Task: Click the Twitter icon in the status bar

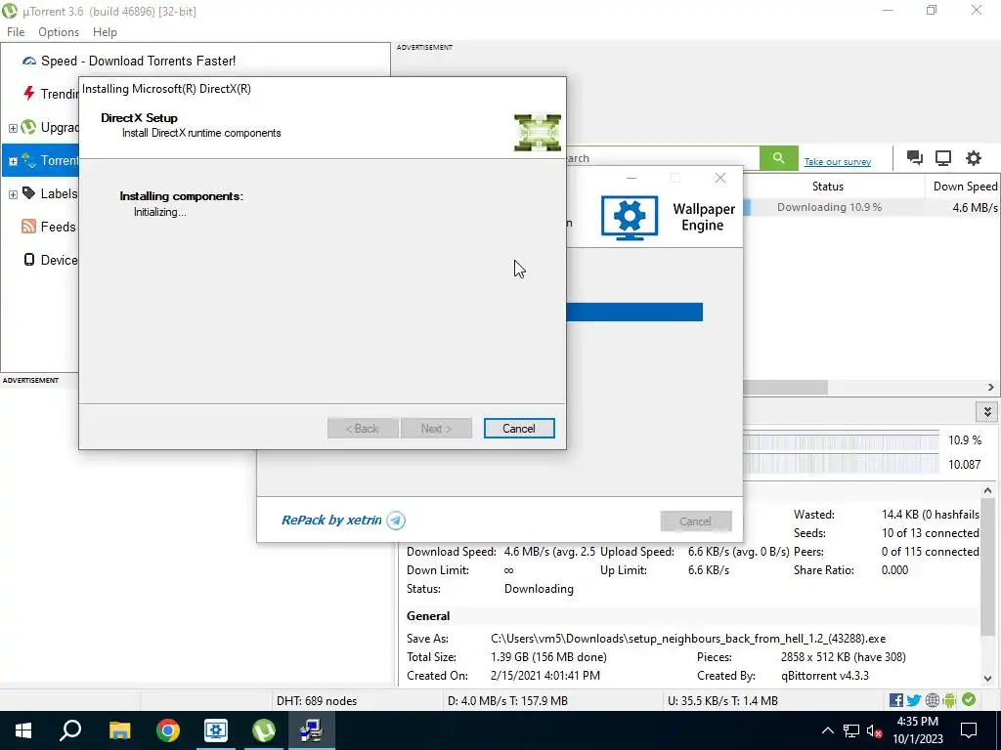Action: point(914,701)
